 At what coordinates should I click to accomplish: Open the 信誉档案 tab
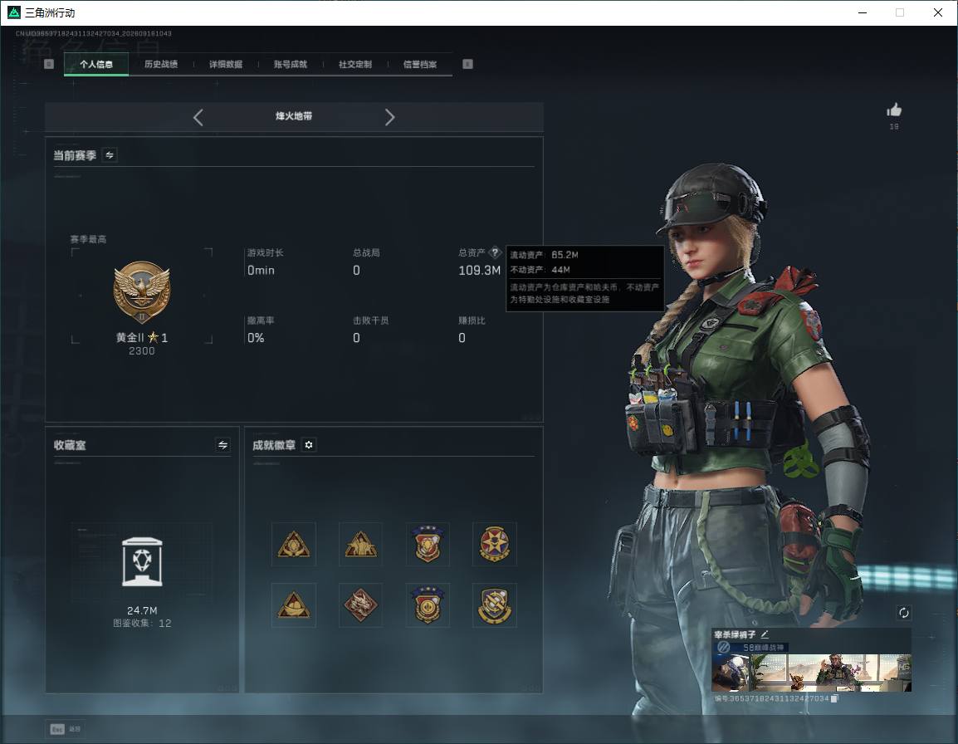click(420, 64)
